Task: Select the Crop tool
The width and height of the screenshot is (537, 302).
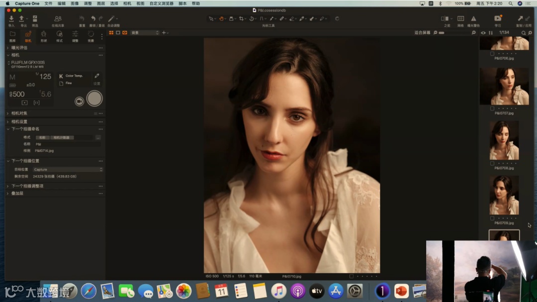Action: pos(242,18)
